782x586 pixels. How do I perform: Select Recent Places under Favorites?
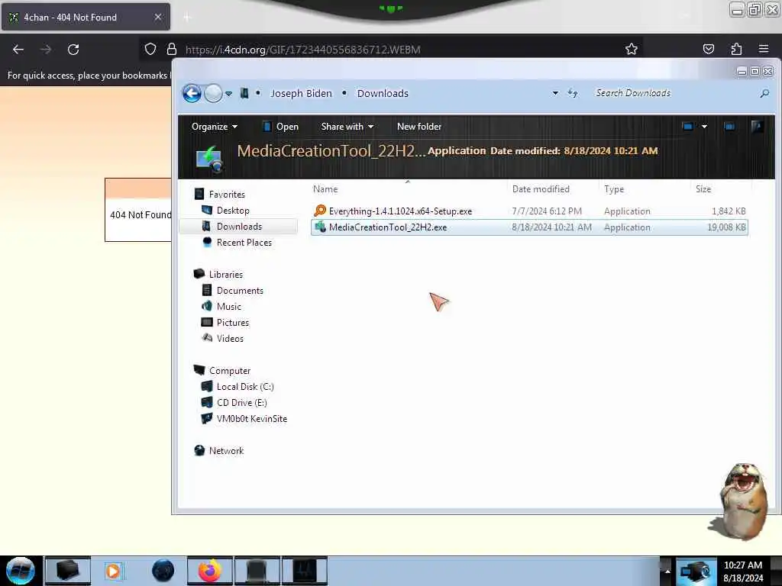point(244,242)
